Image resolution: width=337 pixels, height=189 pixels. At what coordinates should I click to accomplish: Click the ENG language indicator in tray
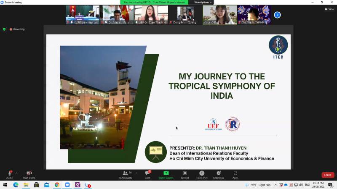pos(307,185)
